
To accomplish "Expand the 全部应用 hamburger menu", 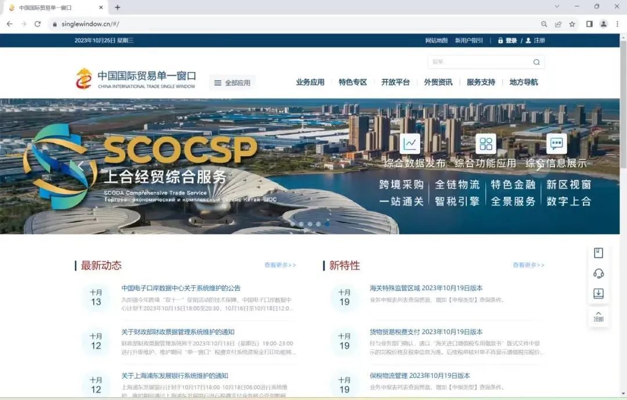I will tap(232, 82).
